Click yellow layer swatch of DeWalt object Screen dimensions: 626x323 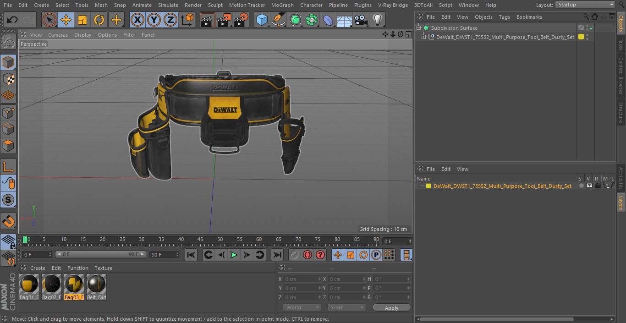581,37
